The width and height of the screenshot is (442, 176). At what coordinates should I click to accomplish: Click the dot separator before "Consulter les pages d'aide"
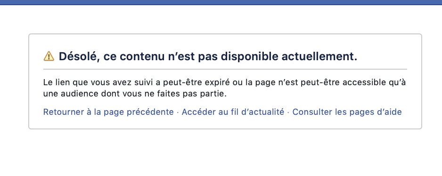coord(288,112)
